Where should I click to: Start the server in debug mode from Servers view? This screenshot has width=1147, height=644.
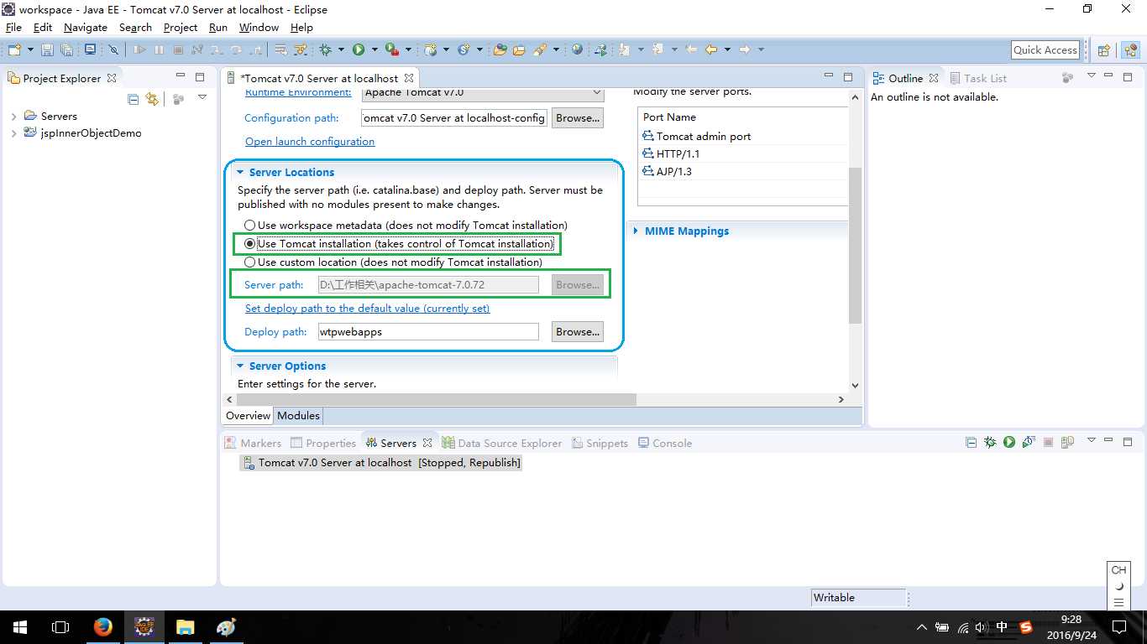(x=990, y=443)
